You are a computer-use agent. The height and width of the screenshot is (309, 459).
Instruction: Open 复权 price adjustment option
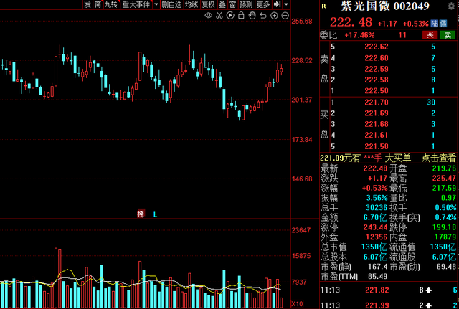[x=209, y=4]
